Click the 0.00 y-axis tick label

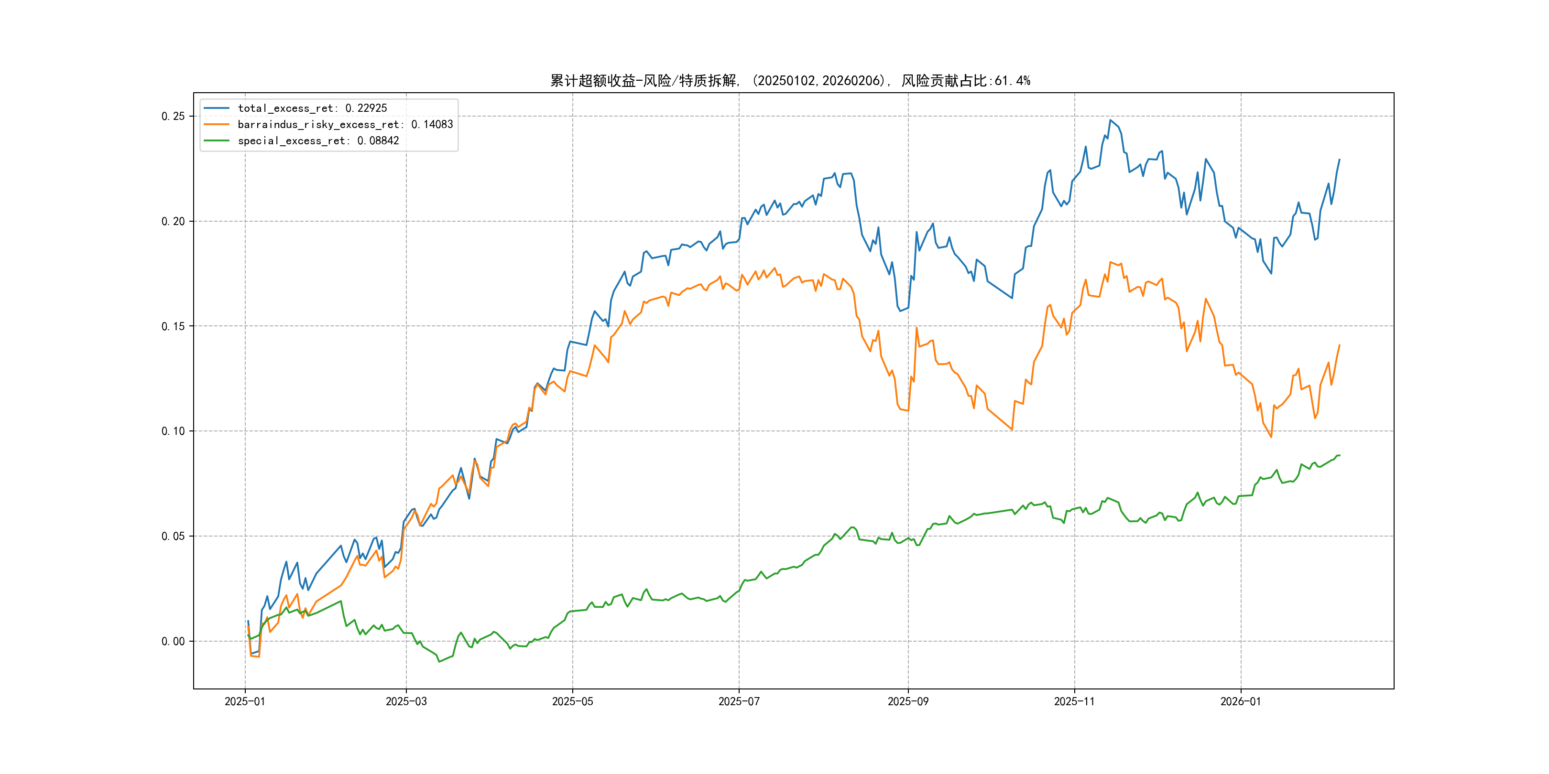click(x=173, y=641)
